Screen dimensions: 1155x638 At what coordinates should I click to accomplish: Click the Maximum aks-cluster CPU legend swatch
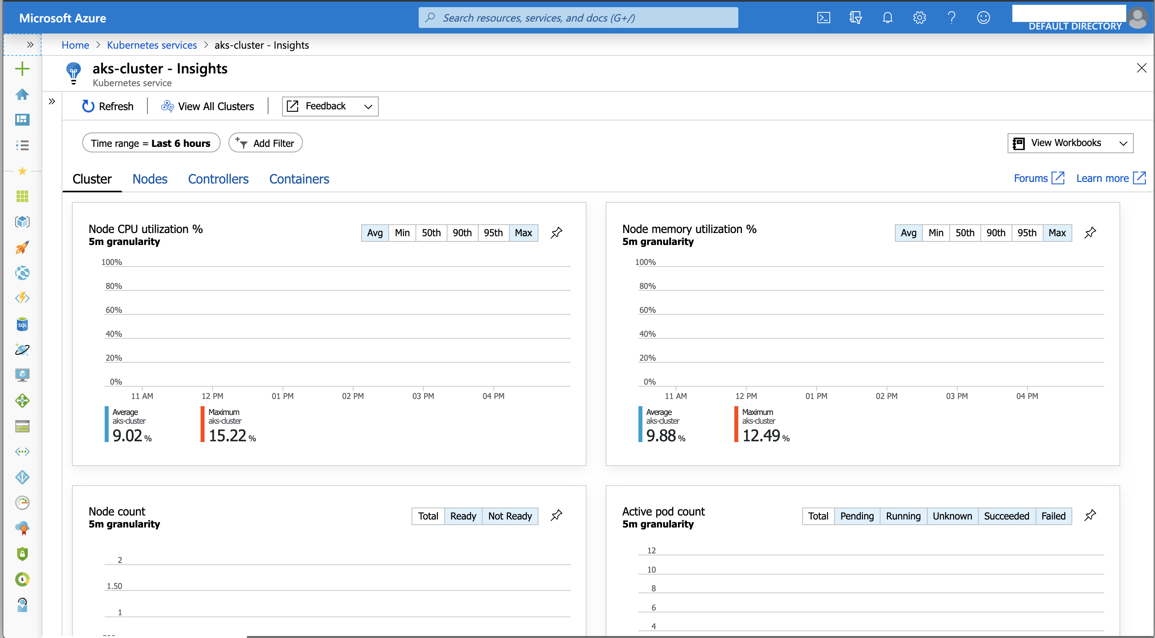click(203, 424)
